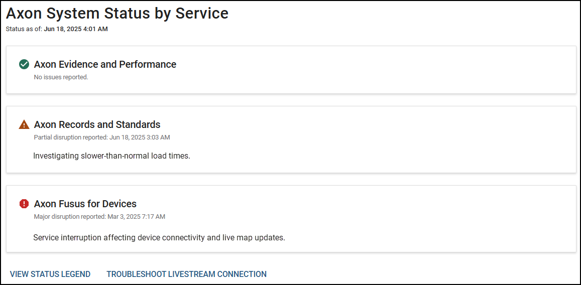Click the green checkmark status icon
The height and width of the screenshot is (285, 581).
pos(24,64)
